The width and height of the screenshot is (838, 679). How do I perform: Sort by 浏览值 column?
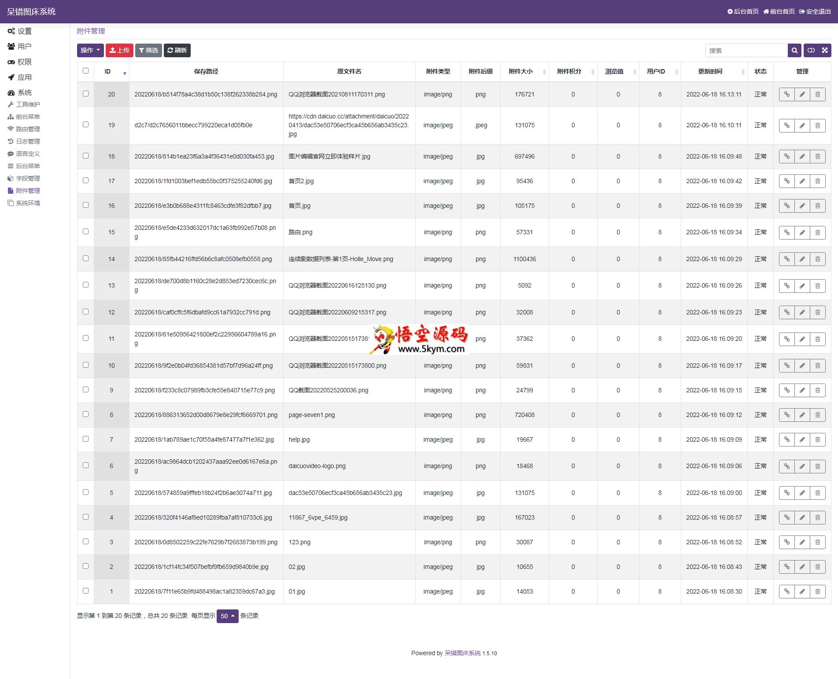pyautogui.click(x=618, y=71)
